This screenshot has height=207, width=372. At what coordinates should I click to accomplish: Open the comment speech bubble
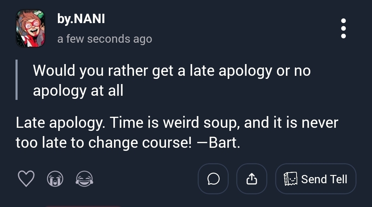[x=213, y=179]
